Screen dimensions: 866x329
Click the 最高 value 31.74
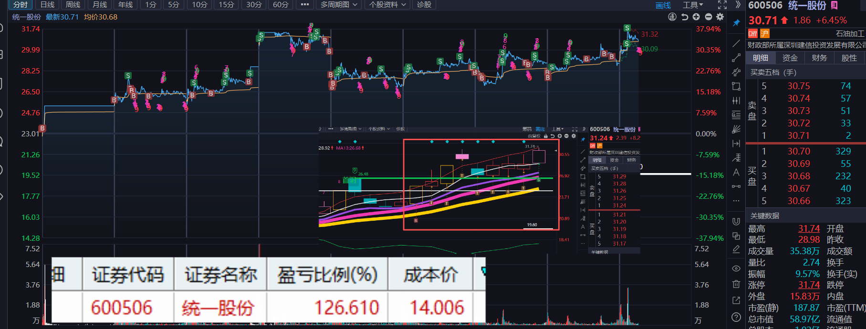pyautogui.click(x=809, y=229)
